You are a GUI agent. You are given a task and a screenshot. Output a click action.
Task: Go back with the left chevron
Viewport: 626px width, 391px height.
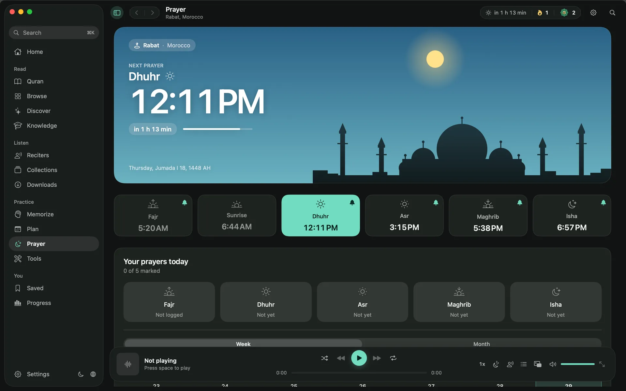pyautogui.click(x=137, y=13)
